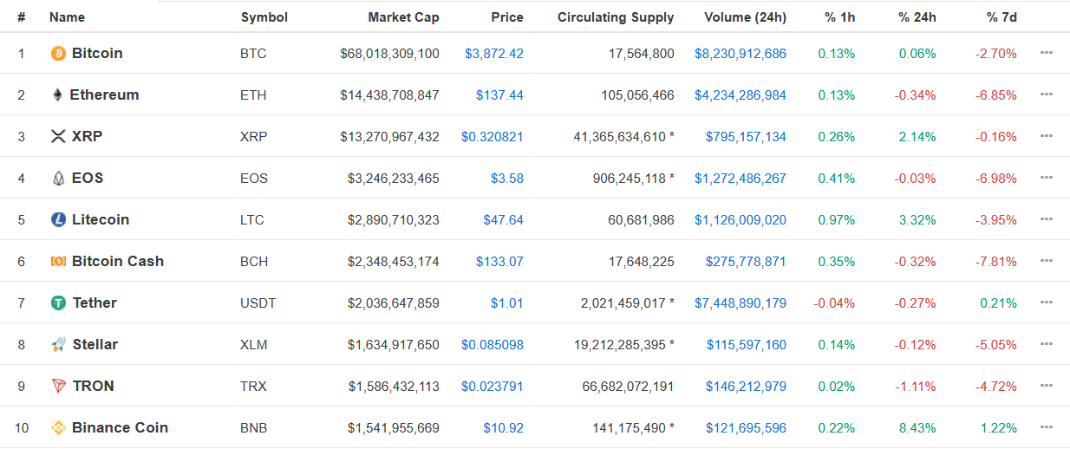Viewport: 1070px width, 449px height.
Task: Open the more options menu for Bitcoin Cash
Action: pyautogui.click(x=1047, y=261)
